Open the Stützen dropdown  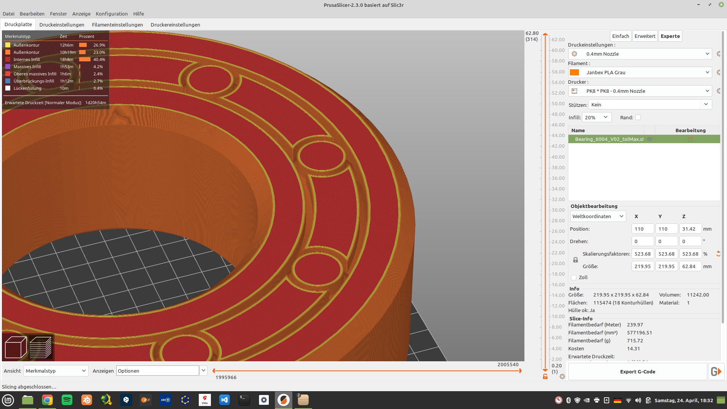(x=650, y=105)
